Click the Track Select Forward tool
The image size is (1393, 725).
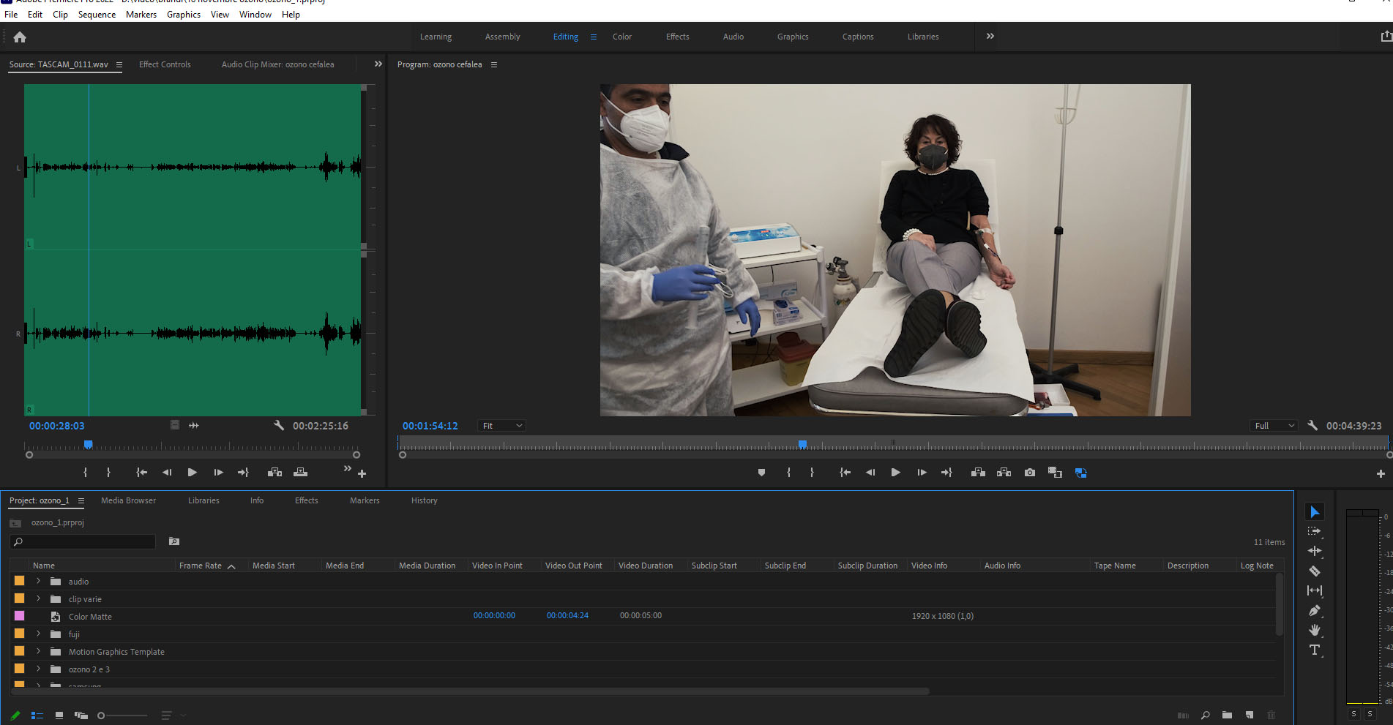click(x=1315, y=531)
